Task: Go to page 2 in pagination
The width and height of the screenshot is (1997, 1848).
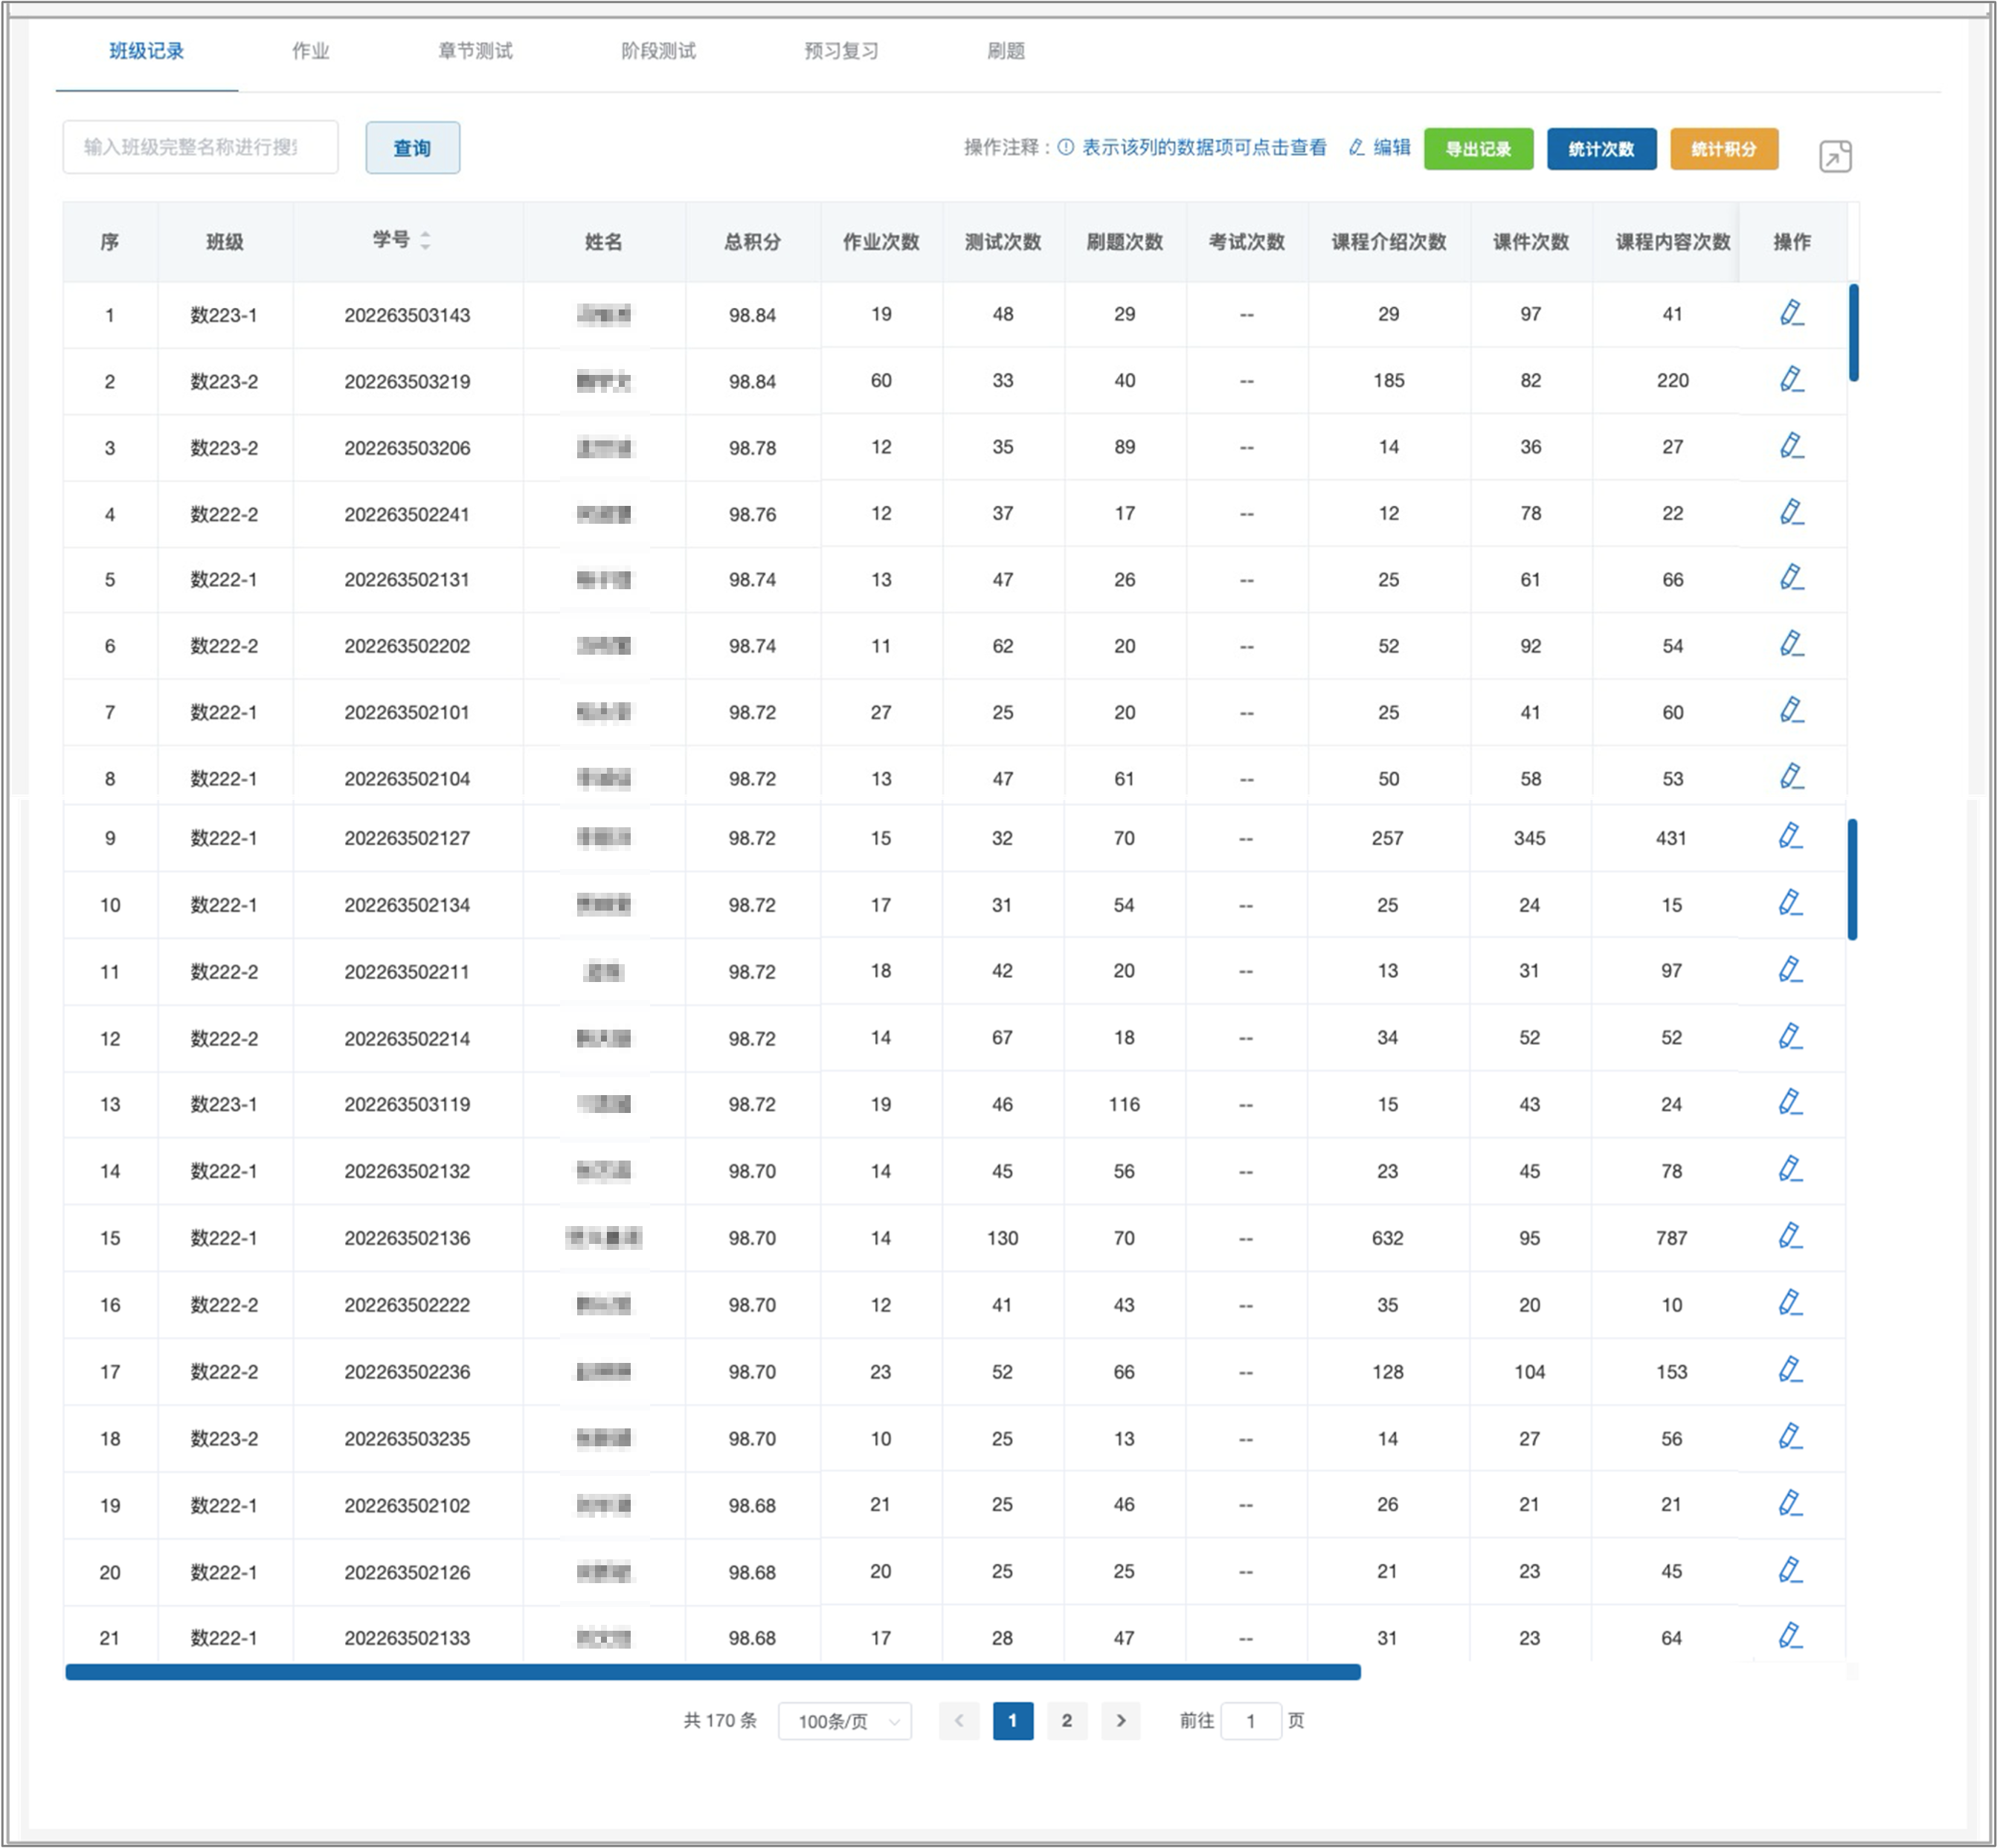Action: pyautogui.click(x=1067, y=1720)
